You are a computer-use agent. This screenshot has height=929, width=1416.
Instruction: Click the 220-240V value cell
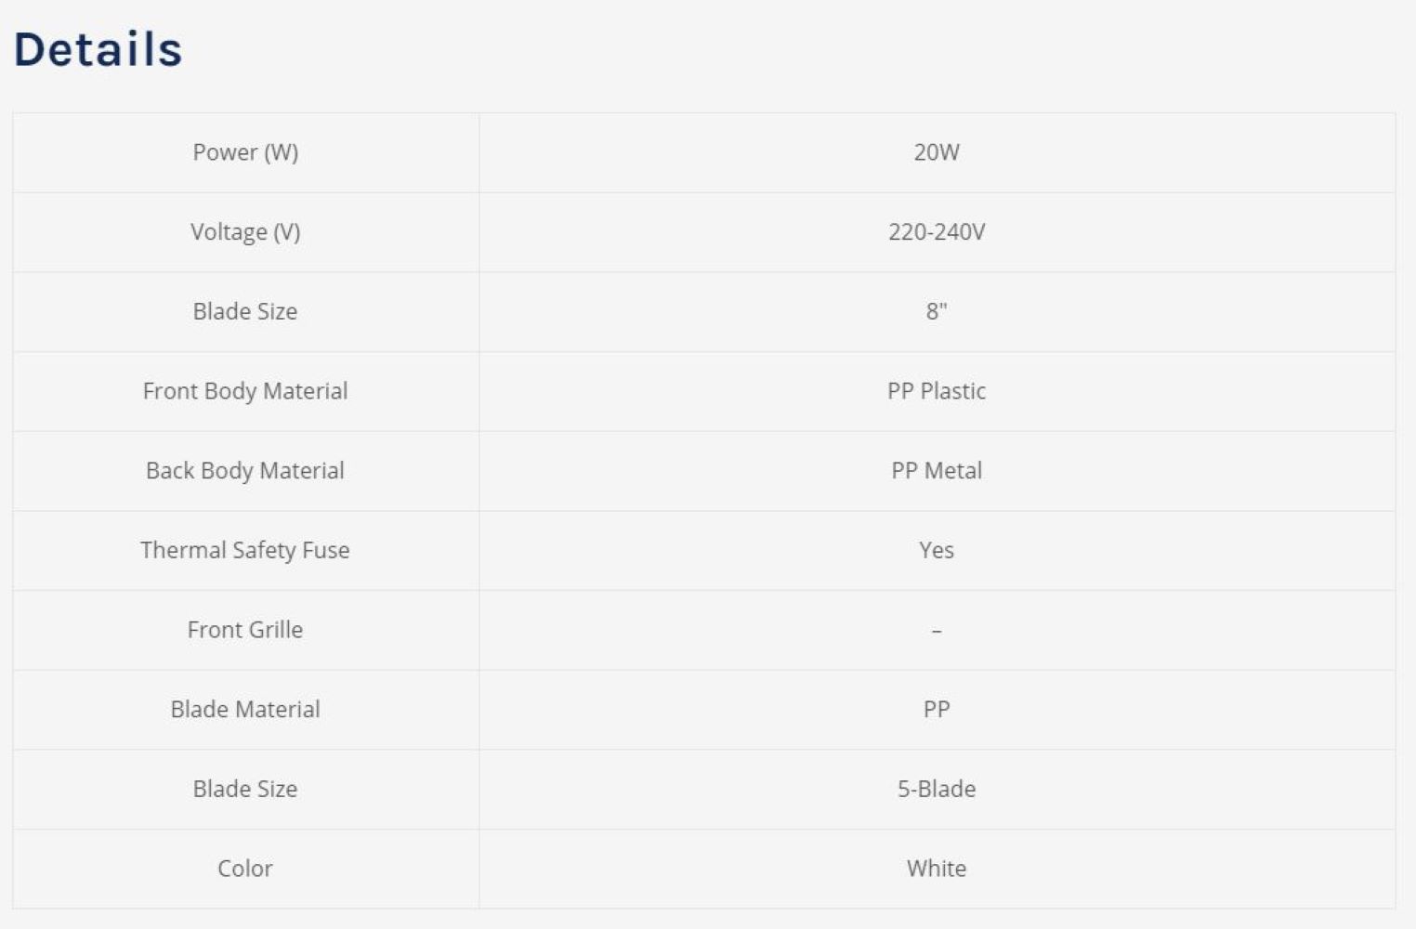click(937, 232)
